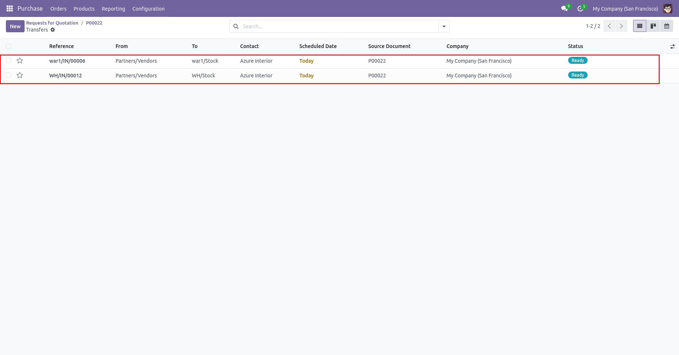Check the WH/IN/00012 row checkbox

[x=8, y=75]
